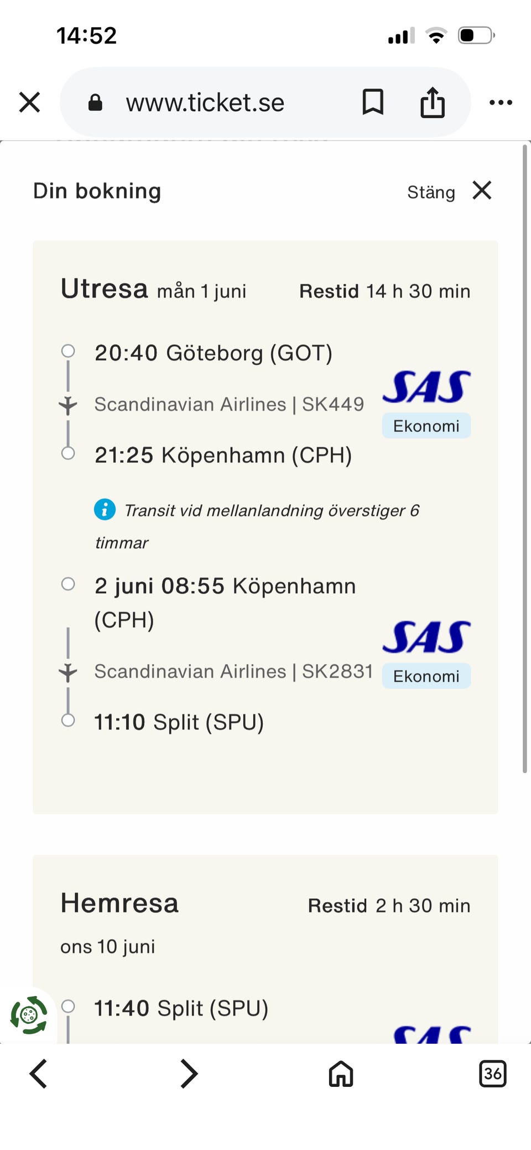
Task: Tap the Ekonomi badge for SK449
Action: click(426, 426)
